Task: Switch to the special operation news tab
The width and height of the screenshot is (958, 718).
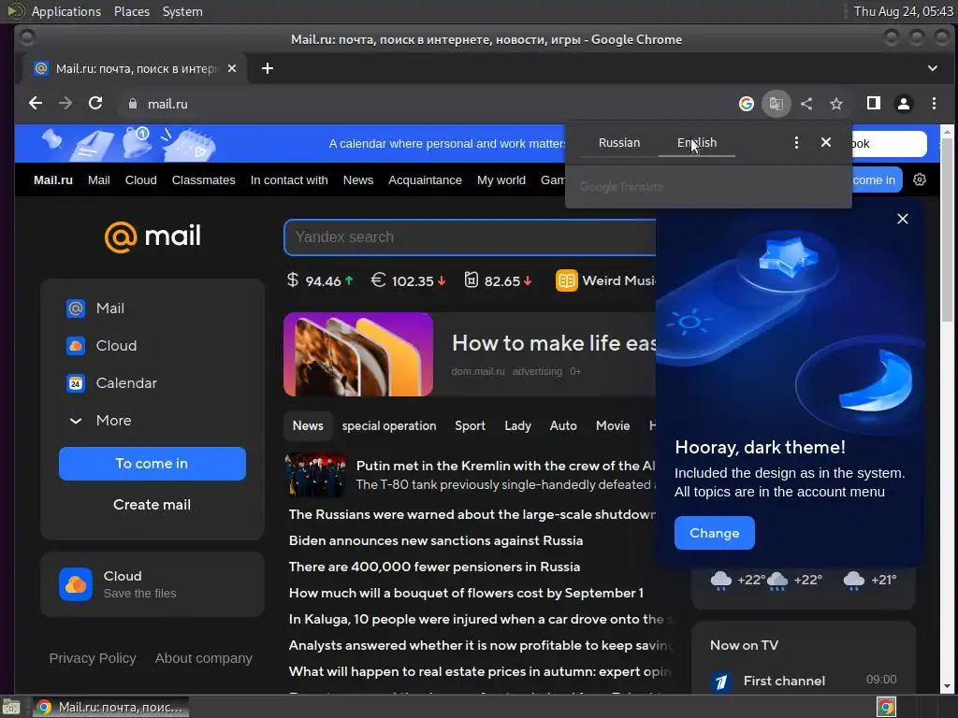Action: 388,426
